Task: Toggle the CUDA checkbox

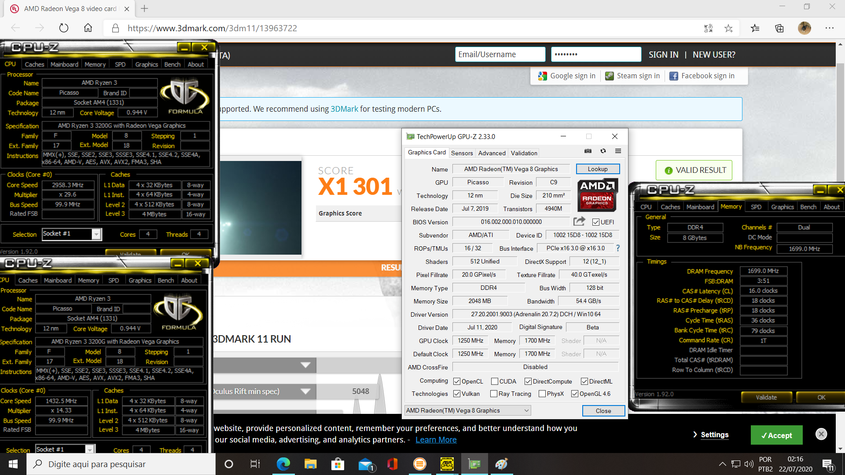Action: coord(495,381)
